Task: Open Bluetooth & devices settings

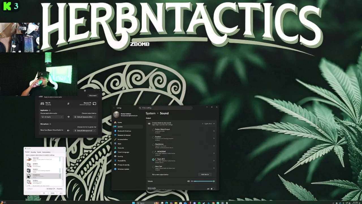Action: point(128,131)
